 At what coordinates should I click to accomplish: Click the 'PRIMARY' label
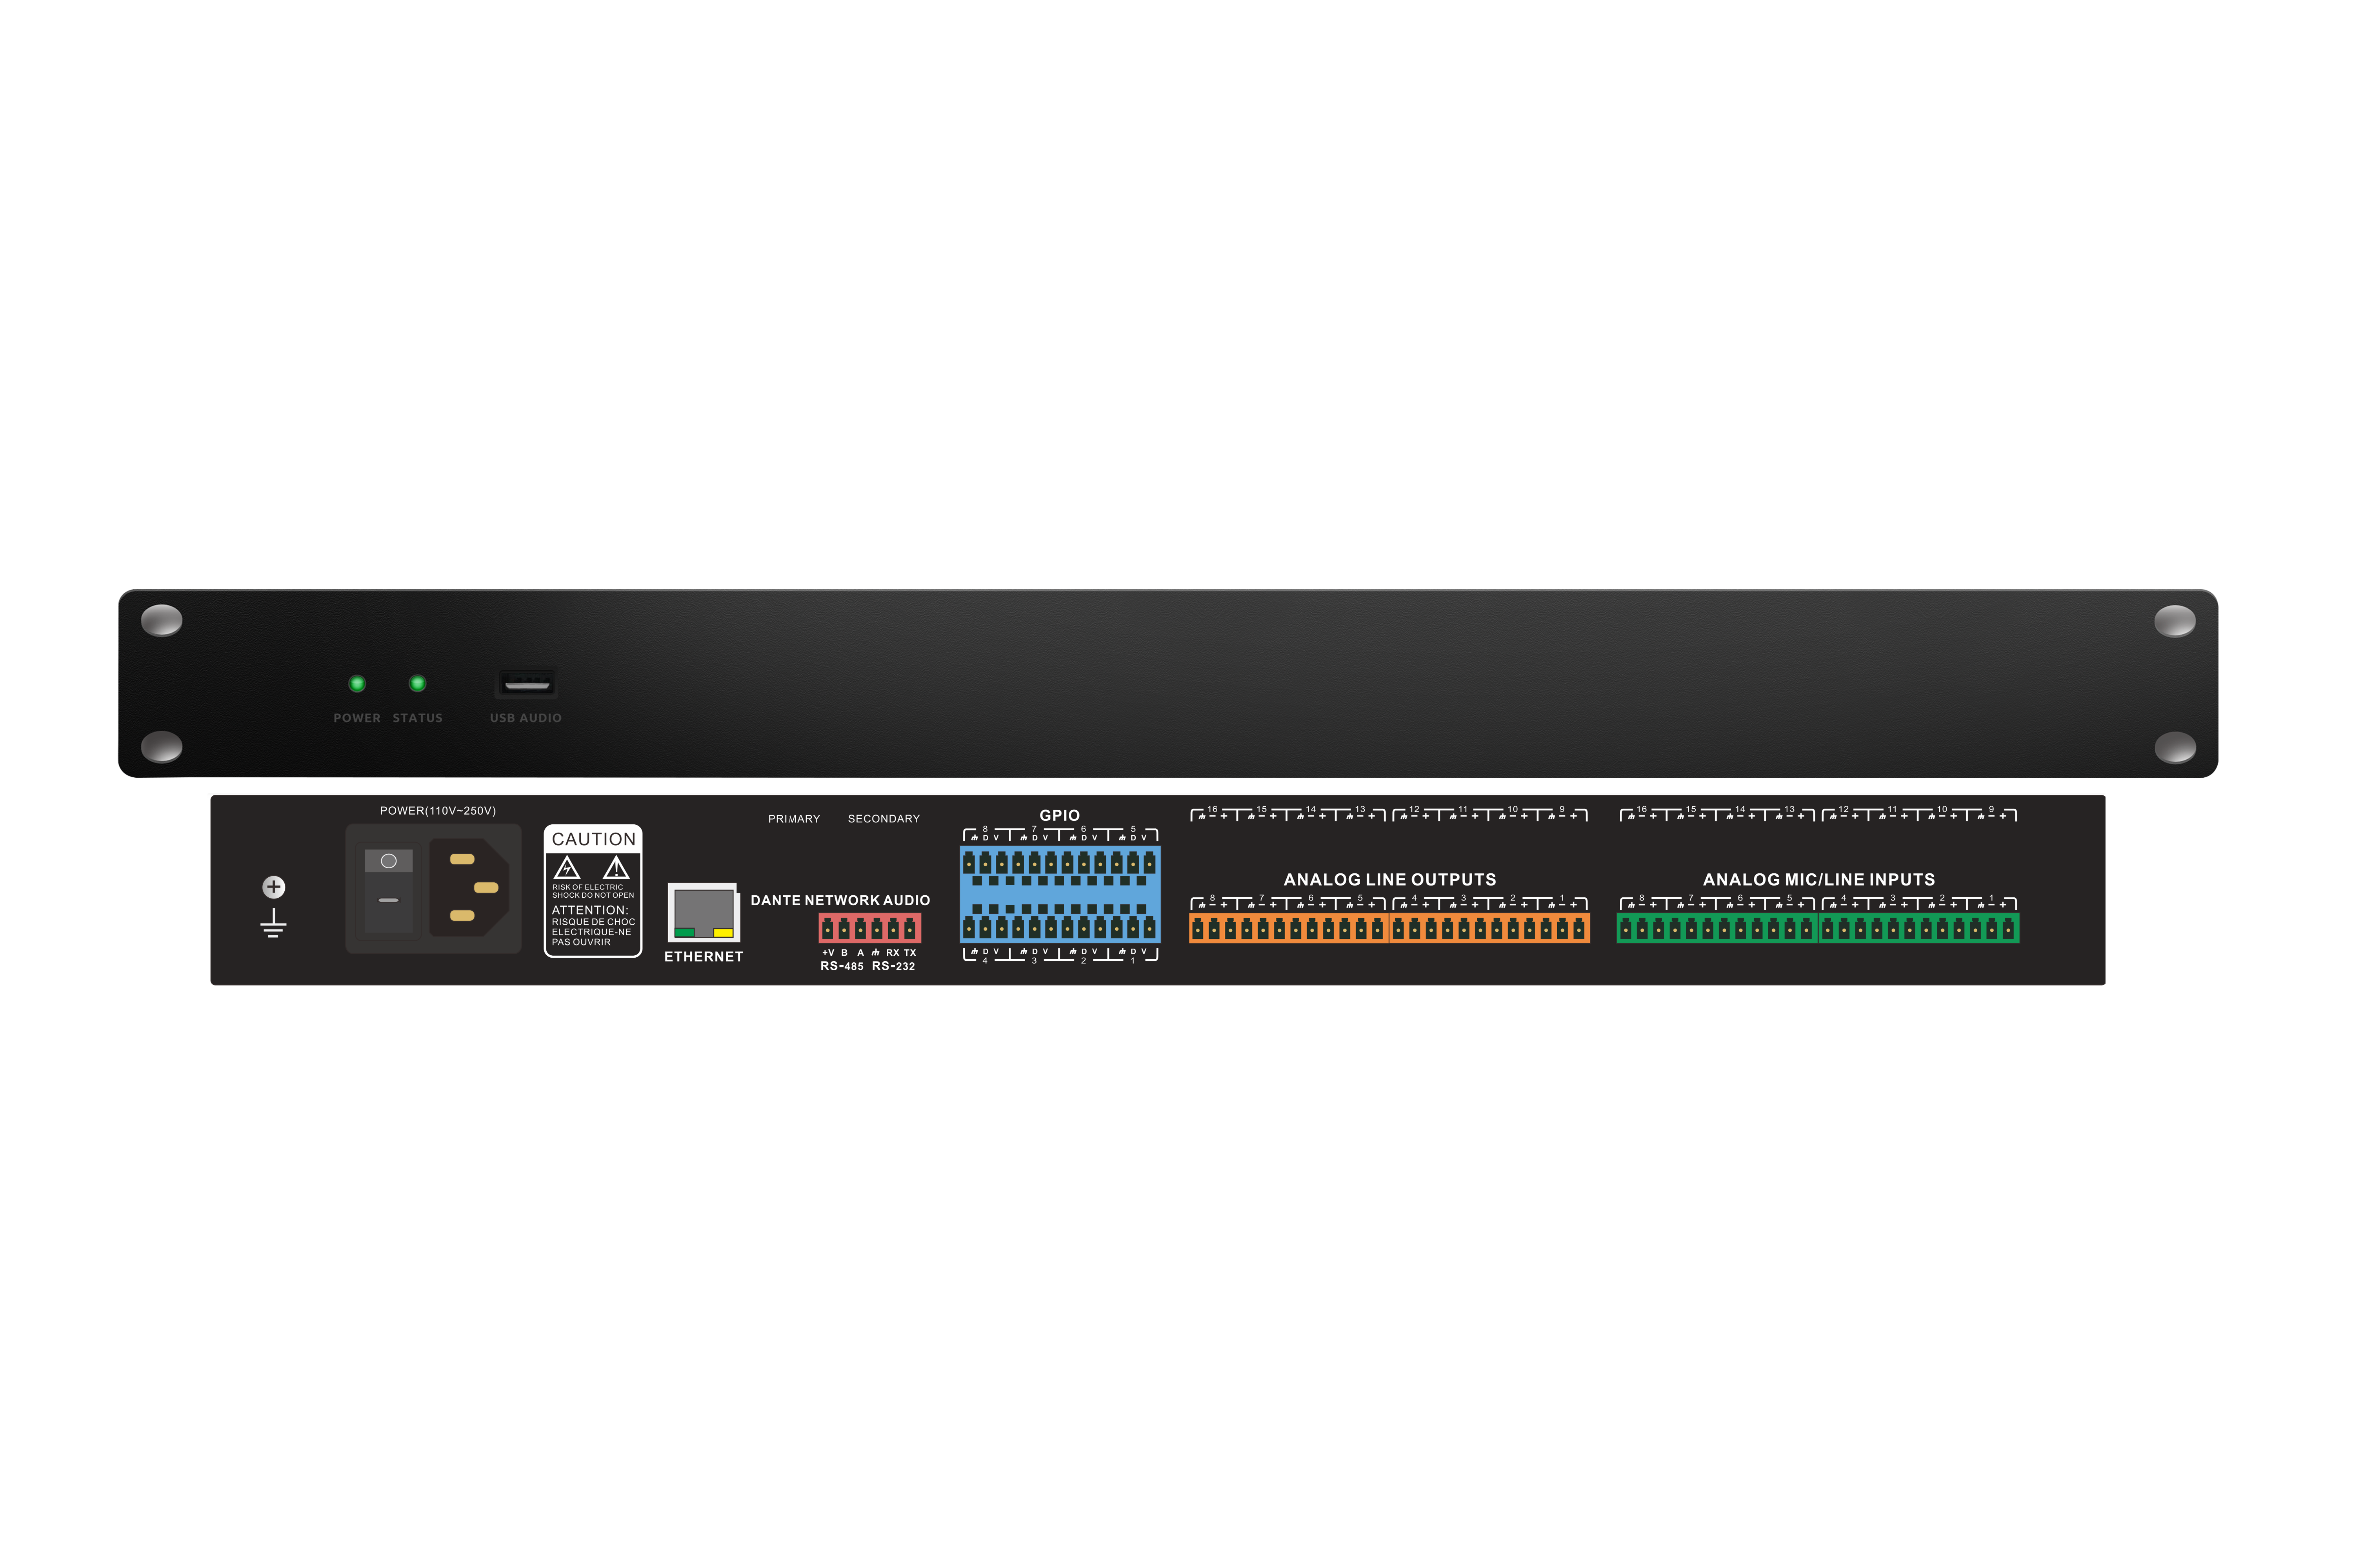[795, 819]
